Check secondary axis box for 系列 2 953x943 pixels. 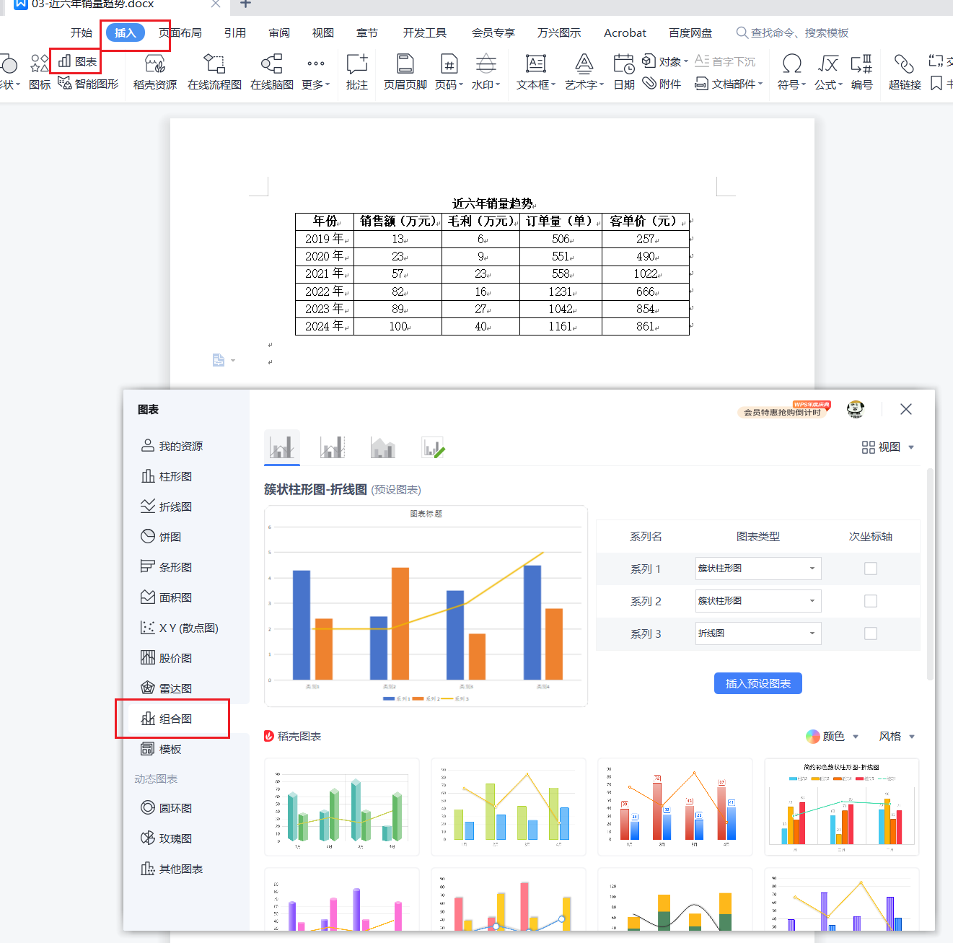pyautogui.click(x=871, y=601)
